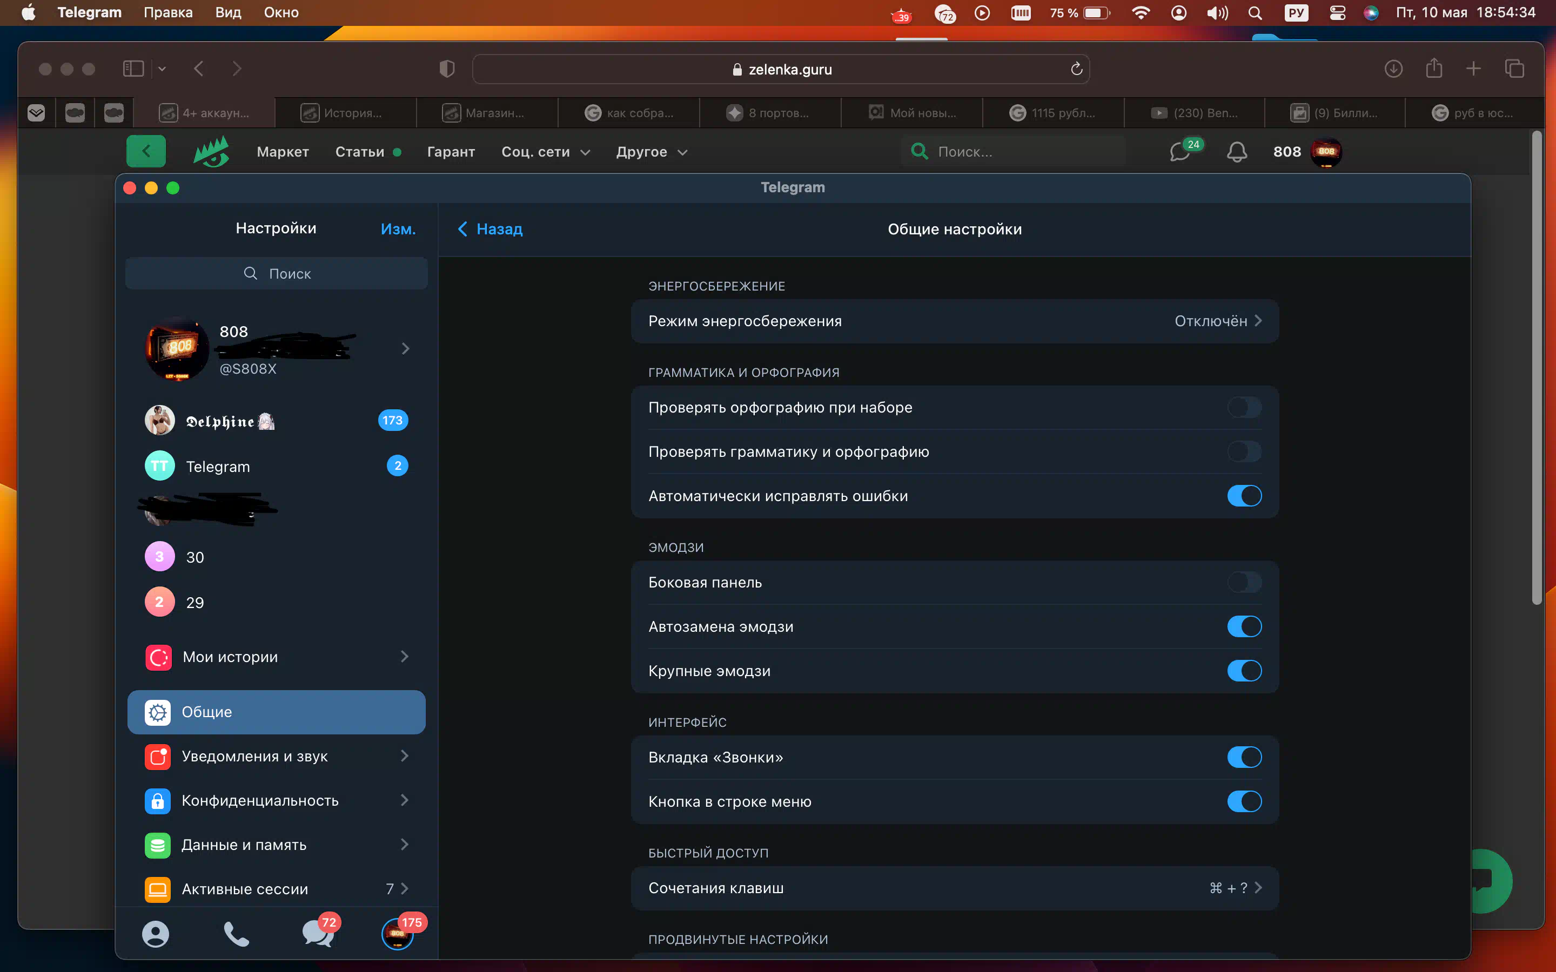
Task: Expand Другое dropdown on zelenka
Action: pos(682,152)
